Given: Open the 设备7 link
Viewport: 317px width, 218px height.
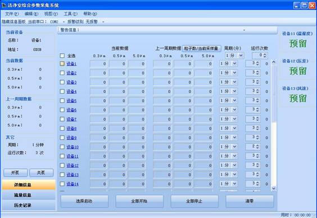Looking at the screenshot, I should pyautogui.click(x=71, y=119).
